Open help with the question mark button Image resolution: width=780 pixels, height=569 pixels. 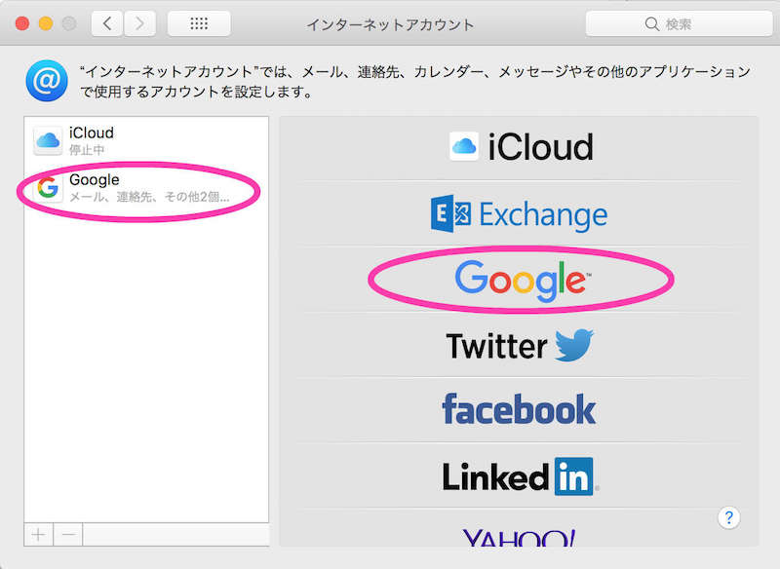728,517
